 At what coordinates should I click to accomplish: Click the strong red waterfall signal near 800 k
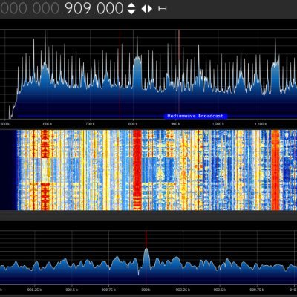(x=137, y=170)
